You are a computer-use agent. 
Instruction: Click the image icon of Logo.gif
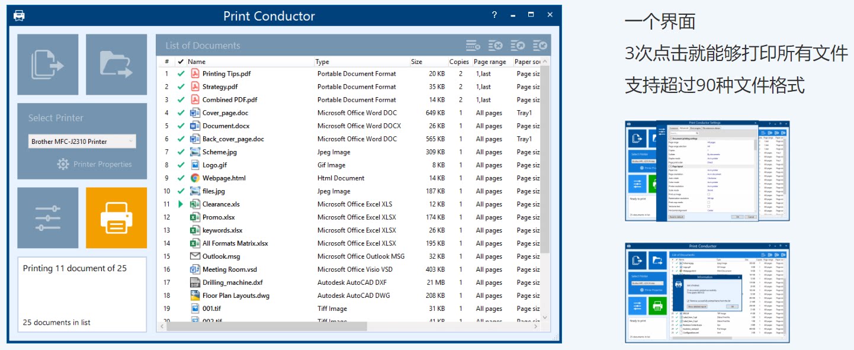coord(195,165)
